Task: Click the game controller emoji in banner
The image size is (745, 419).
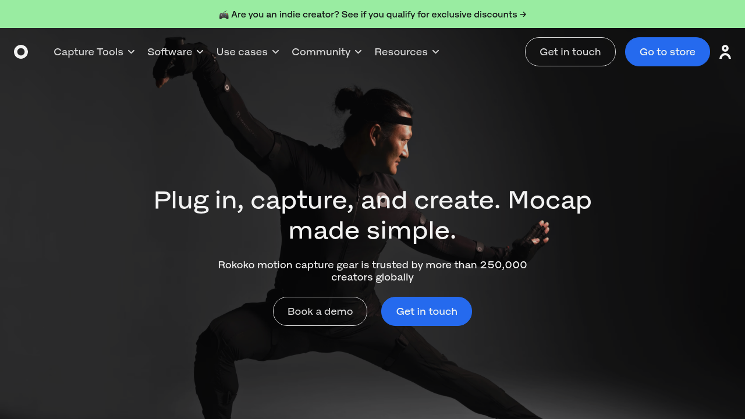Action: [224, 15]
